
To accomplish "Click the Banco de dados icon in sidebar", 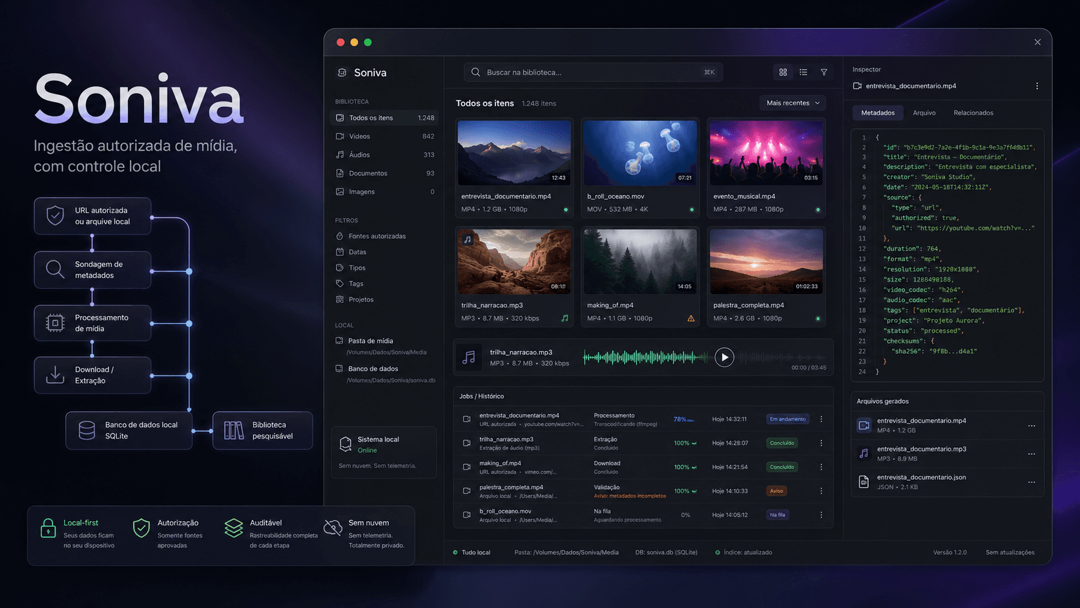I will (x=339, y=368).
